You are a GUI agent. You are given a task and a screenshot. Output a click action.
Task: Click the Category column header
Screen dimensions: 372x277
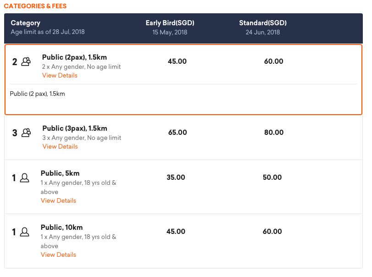point(26,23)
